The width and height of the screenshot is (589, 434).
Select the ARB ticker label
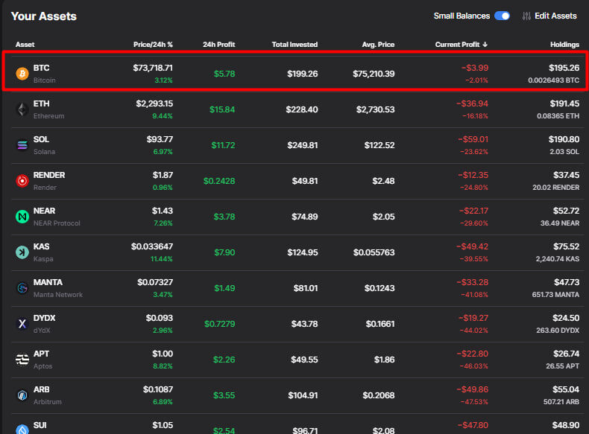(41, 389)
